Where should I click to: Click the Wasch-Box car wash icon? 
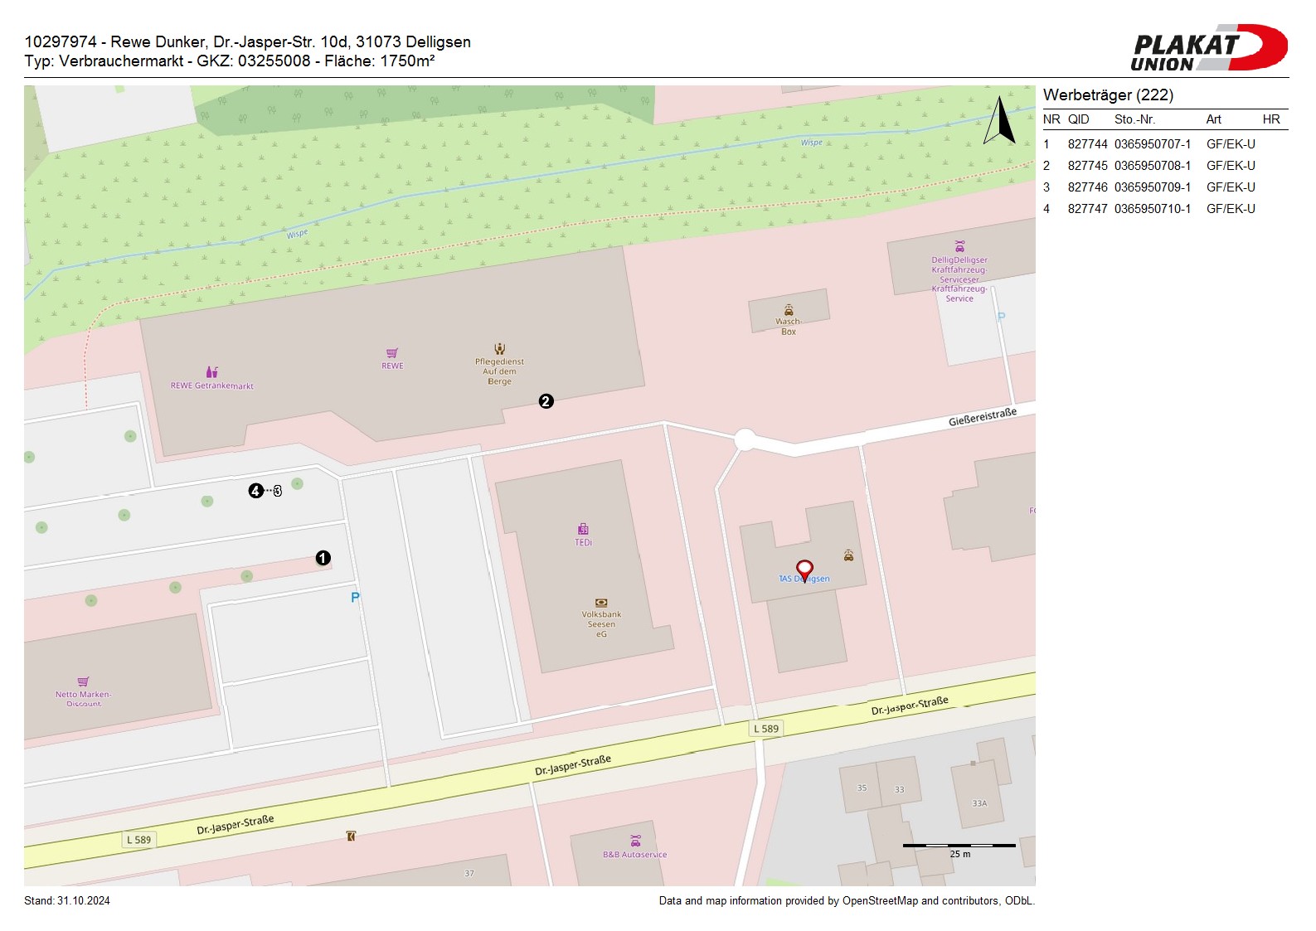(789, 310)
